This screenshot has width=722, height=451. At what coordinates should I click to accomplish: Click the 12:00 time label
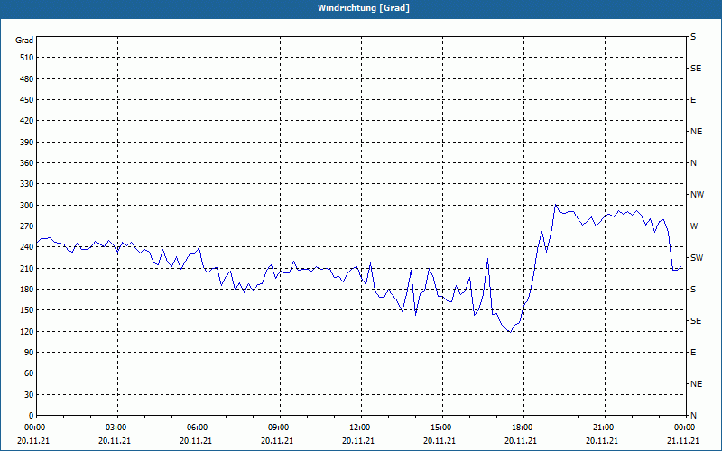[x=360, y=428]
